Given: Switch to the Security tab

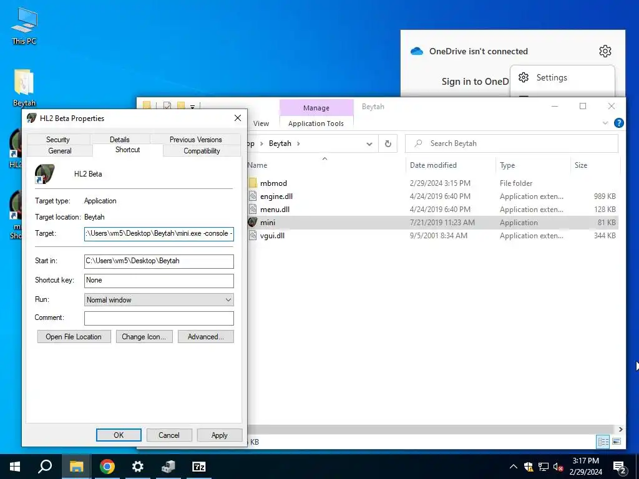Looking at the screenshot, I should point(58,139).
